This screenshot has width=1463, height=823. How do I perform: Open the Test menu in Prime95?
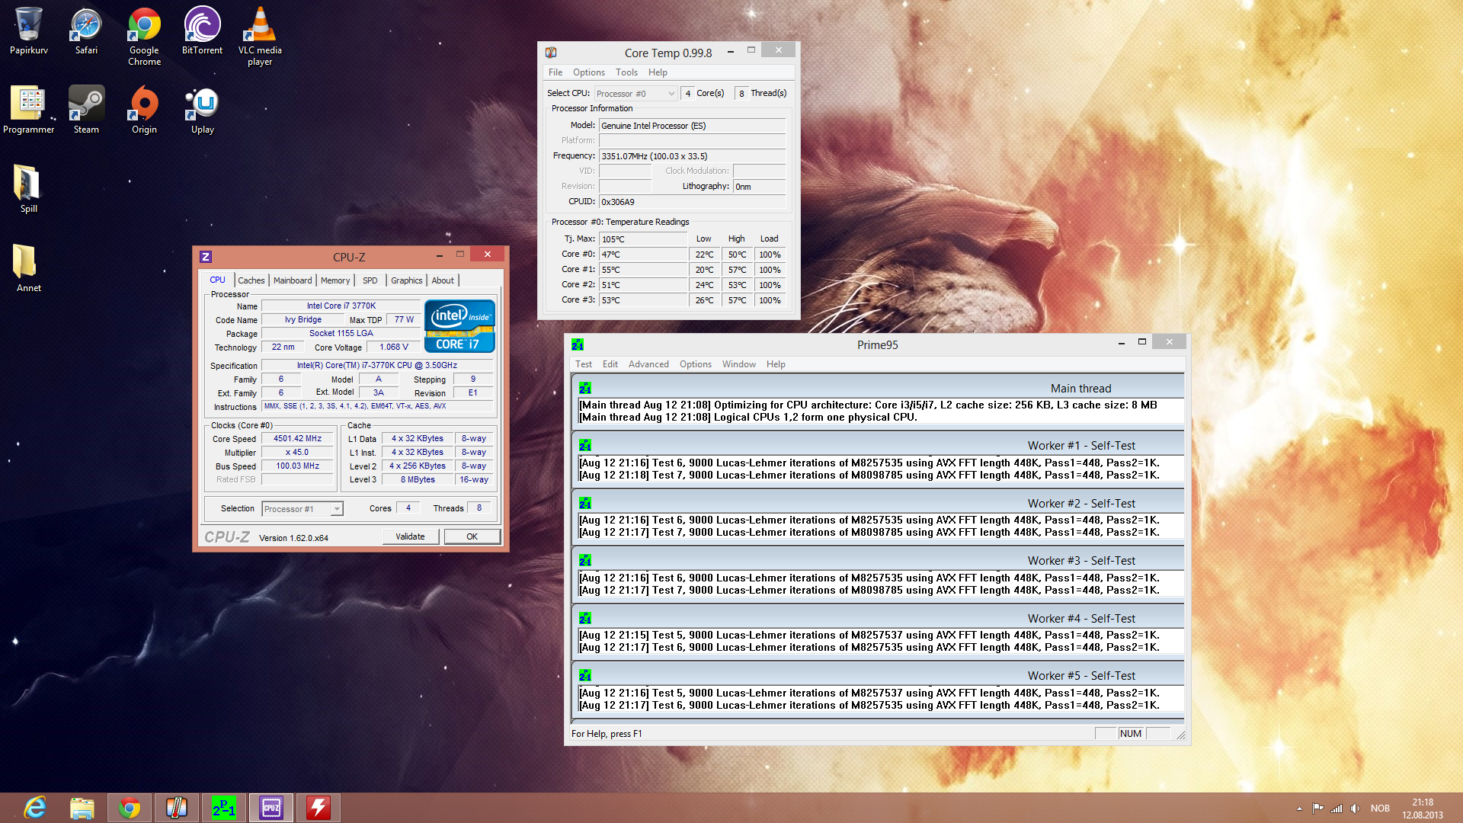584,364
